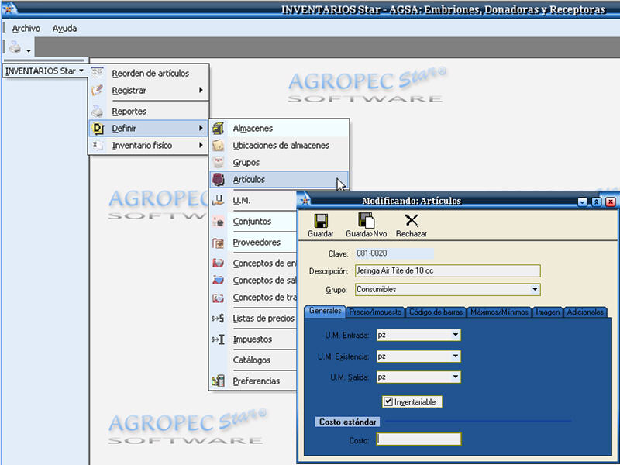Screen dimensions: 620x465
Task: Click the Reorden de artículos icon
Action: [98, 73]
